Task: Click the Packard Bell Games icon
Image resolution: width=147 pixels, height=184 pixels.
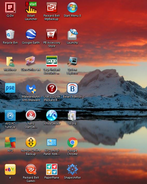Action: (x=31, y=169)
